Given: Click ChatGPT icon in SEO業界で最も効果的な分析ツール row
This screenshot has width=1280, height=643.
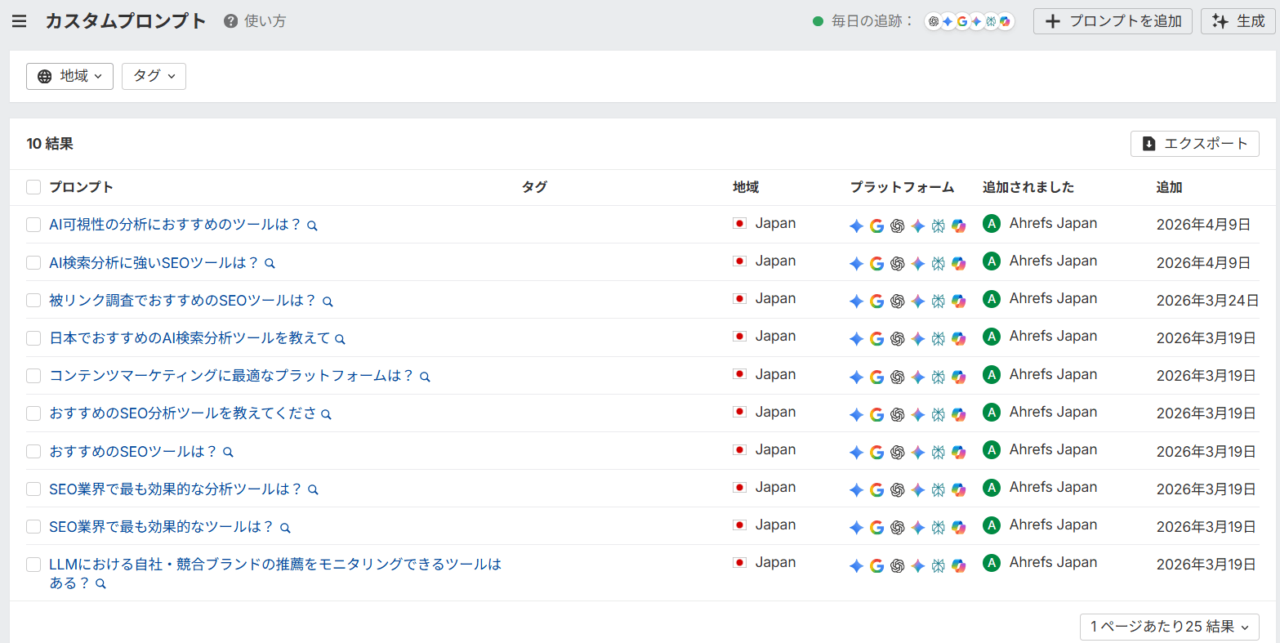Looking at the screenshot, I should pyautogui.click(x=897, y=489).
